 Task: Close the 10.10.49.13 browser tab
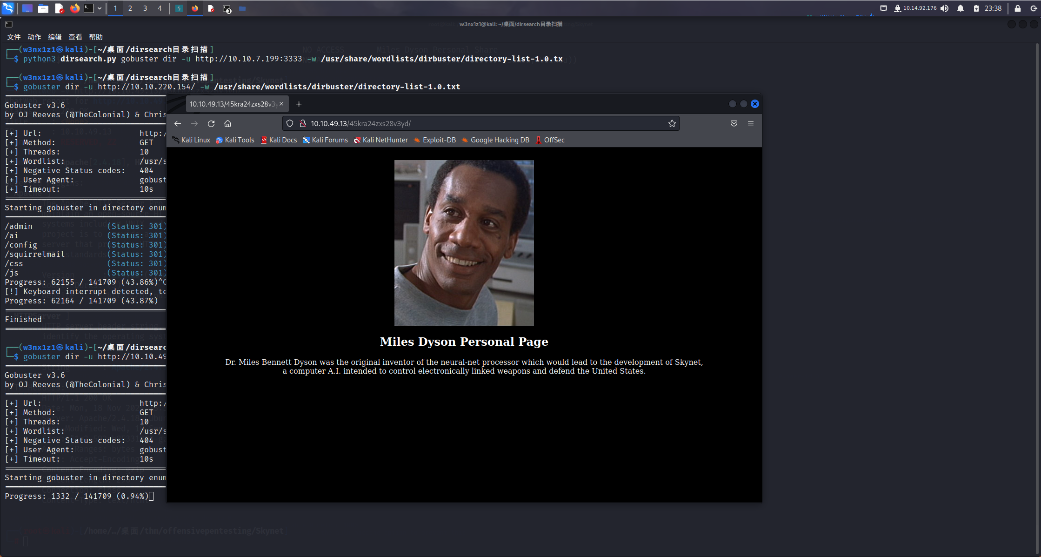coord(281,104)
